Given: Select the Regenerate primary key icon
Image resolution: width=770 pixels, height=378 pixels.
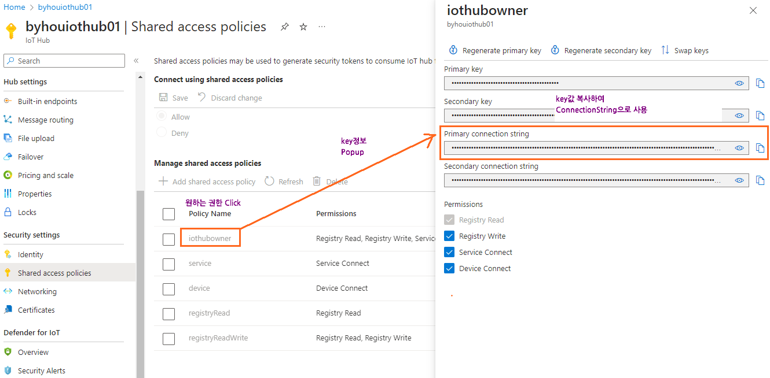Looking at the screenshot, I should point(453,50).
